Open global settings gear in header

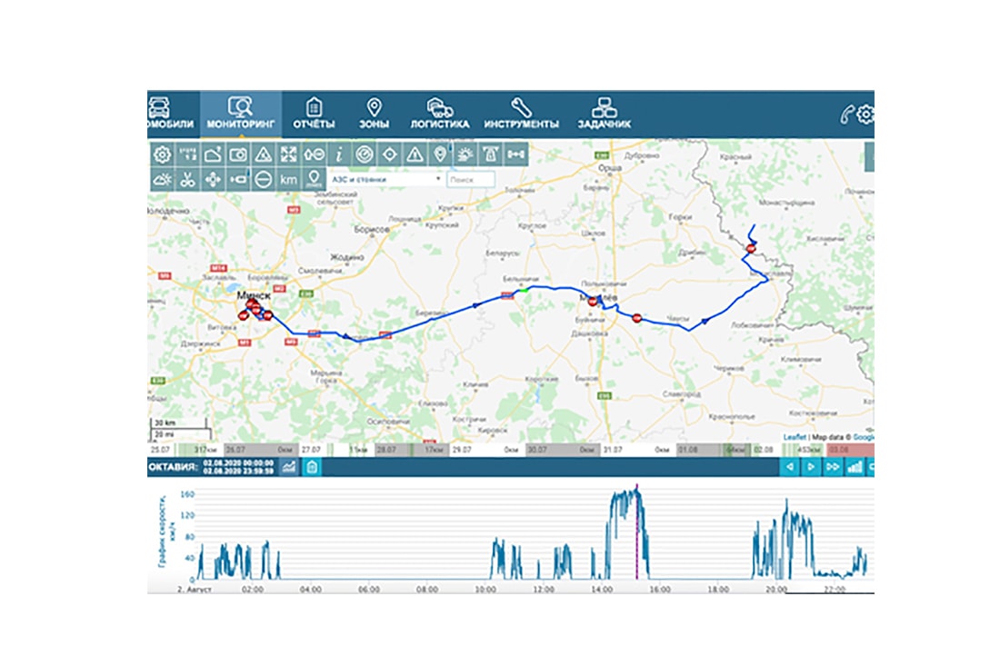click(x=865, y=114)
